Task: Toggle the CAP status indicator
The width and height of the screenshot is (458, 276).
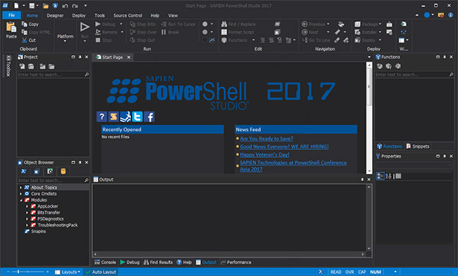Action: 362,272
